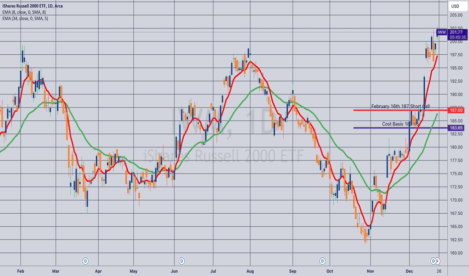Click the 26 date label on time axis
The height and width of the screenshot is (276, 469).
click(439, 271)
